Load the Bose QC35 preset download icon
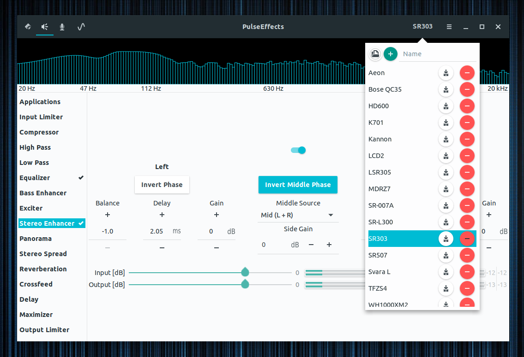 coord(446,89)
